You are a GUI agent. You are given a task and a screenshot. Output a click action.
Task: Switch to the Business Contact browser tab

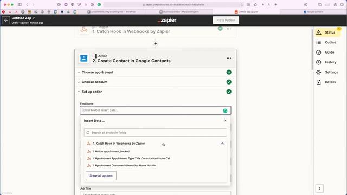[x=179, y=12]
